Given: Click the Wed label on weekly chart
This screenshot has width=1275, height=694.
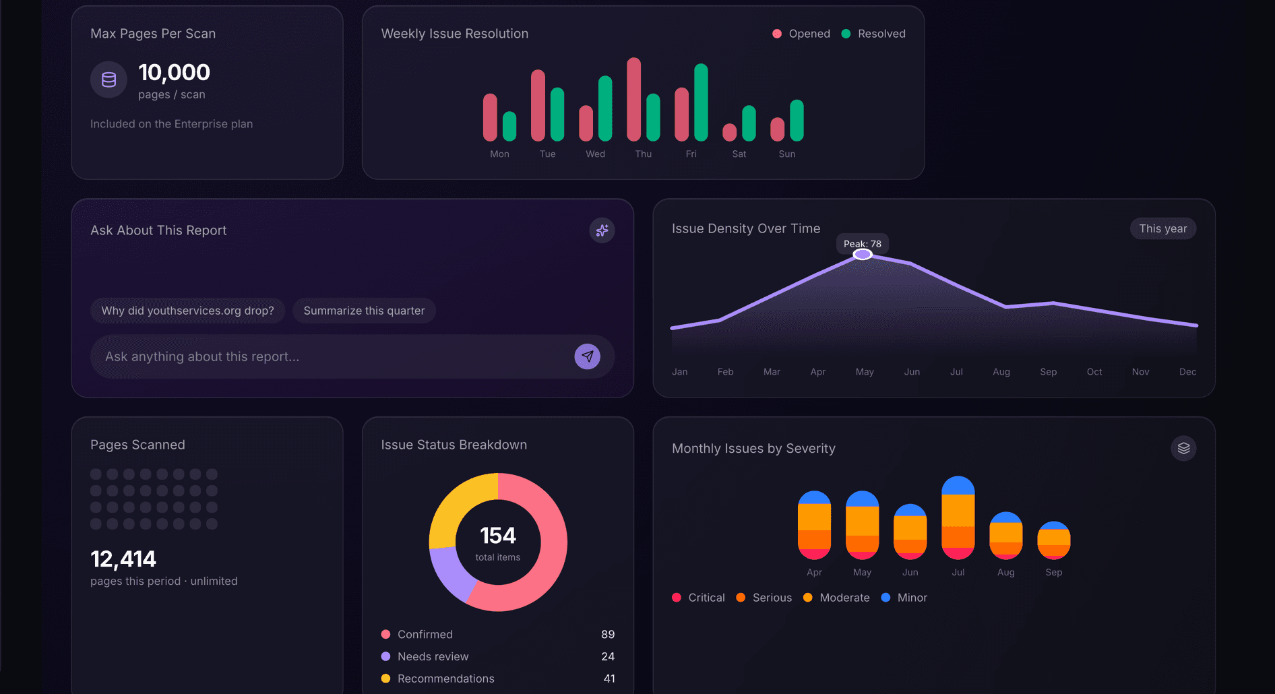Looking at the screenshot, I should pyautogui.click(x=595, y=154).
